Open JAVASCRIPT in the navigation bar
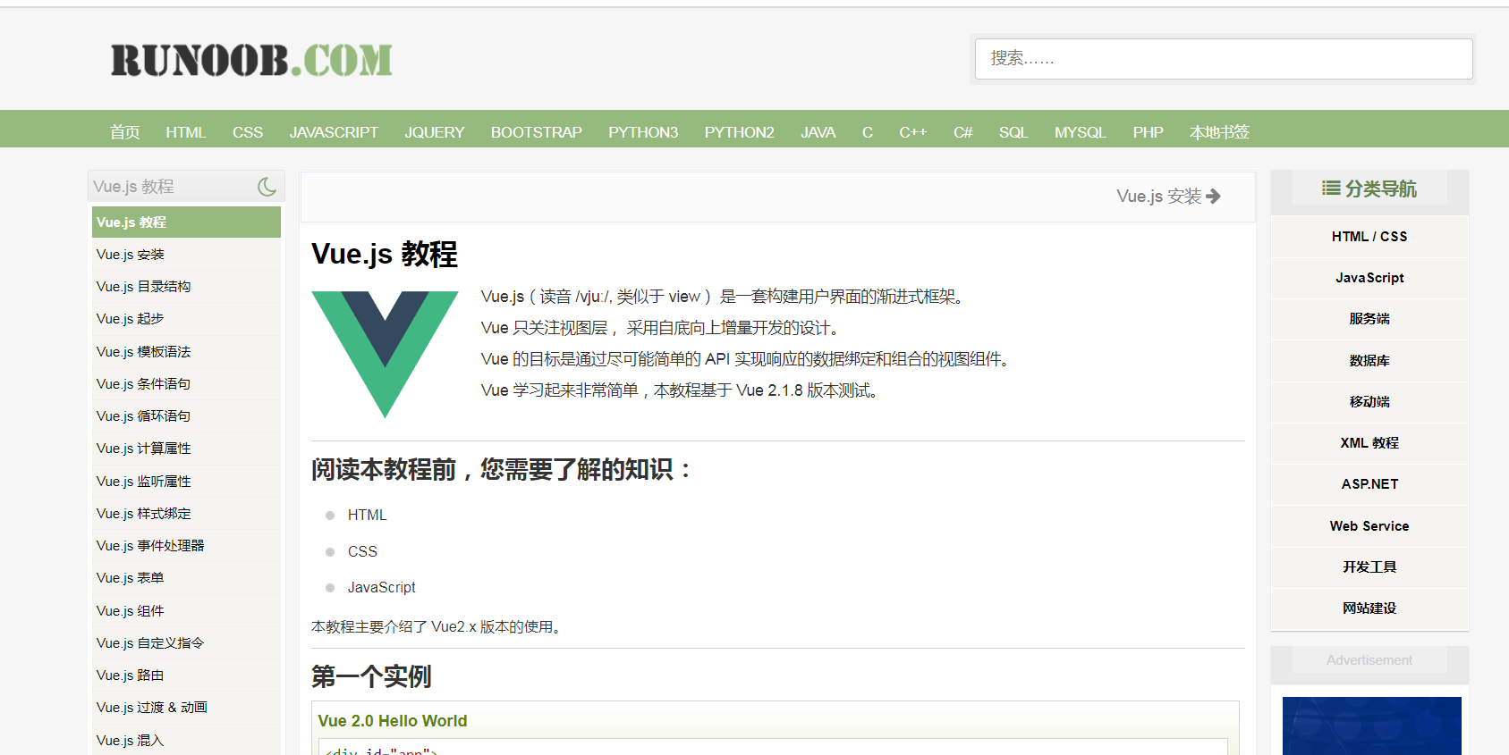Screen dimensions: 1509x755 click(334, 132)
